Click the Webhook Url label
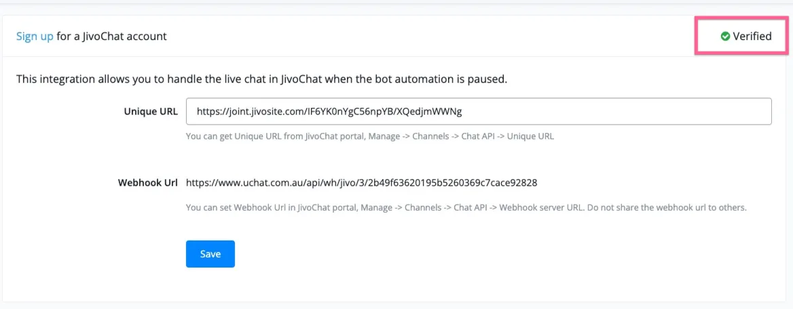The image size is (793, 309). pos(147,183)
